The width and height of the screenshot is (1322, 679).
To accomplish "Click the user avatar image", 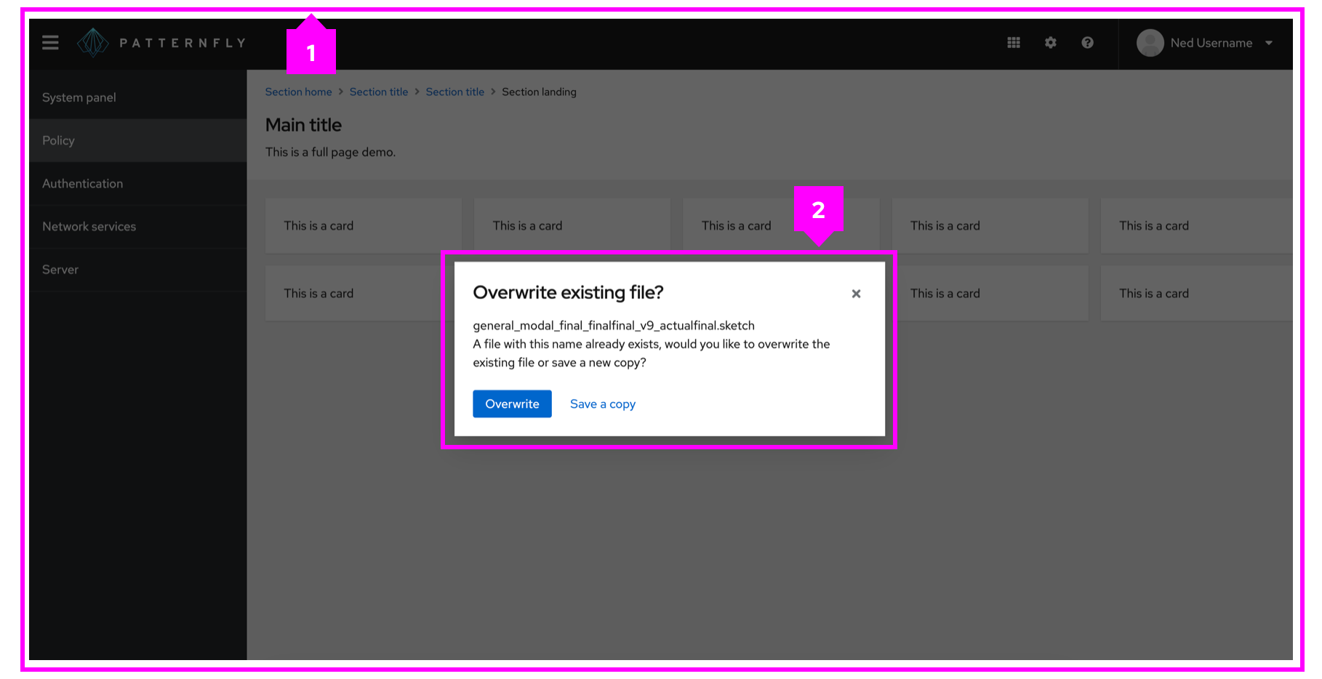I will coord(1150,43).
